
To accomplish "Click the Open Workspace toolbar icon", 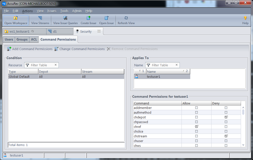I will click(x=16, y=18).
